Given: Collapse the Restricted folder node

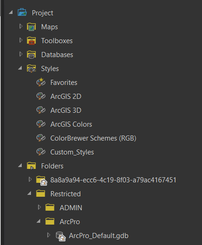Looking at the screenshot, I should pyautogui.click(x=29, y=193).
